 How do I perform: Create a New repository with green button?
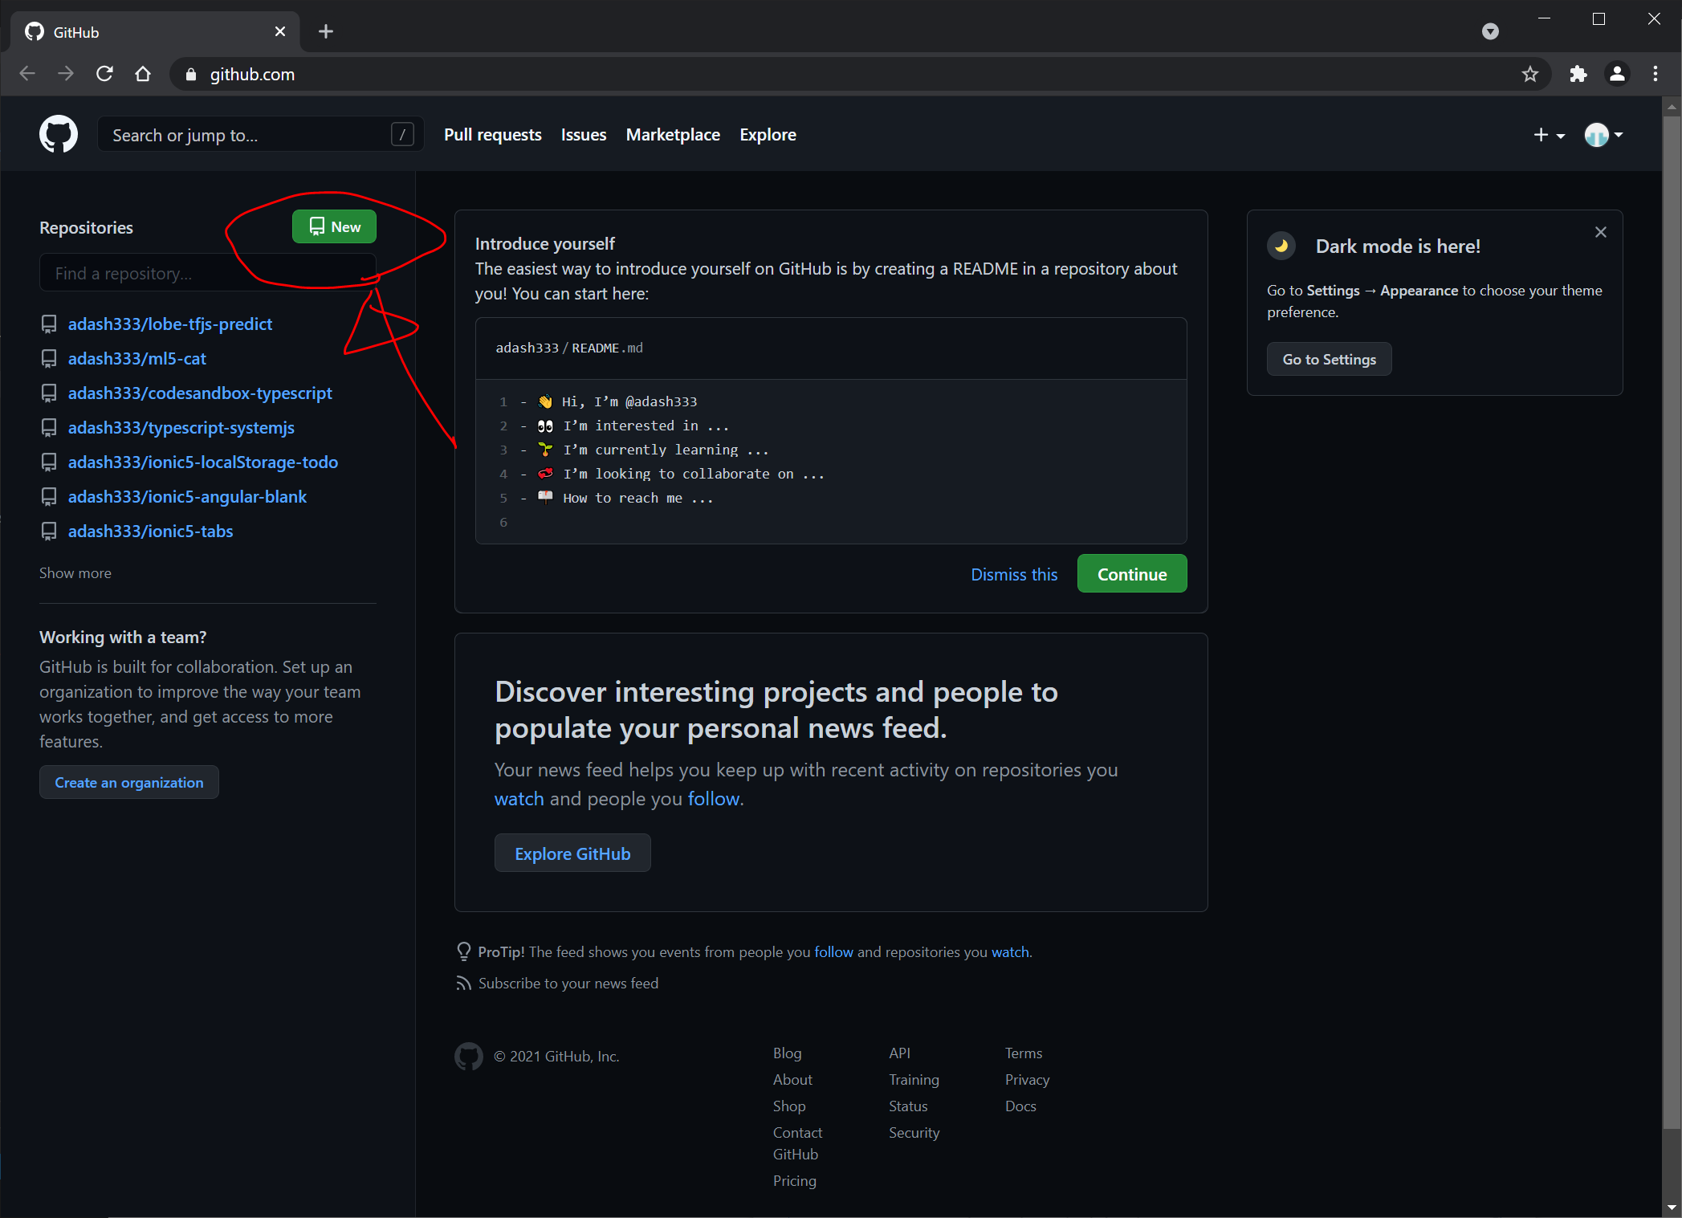tap(334, 226)
